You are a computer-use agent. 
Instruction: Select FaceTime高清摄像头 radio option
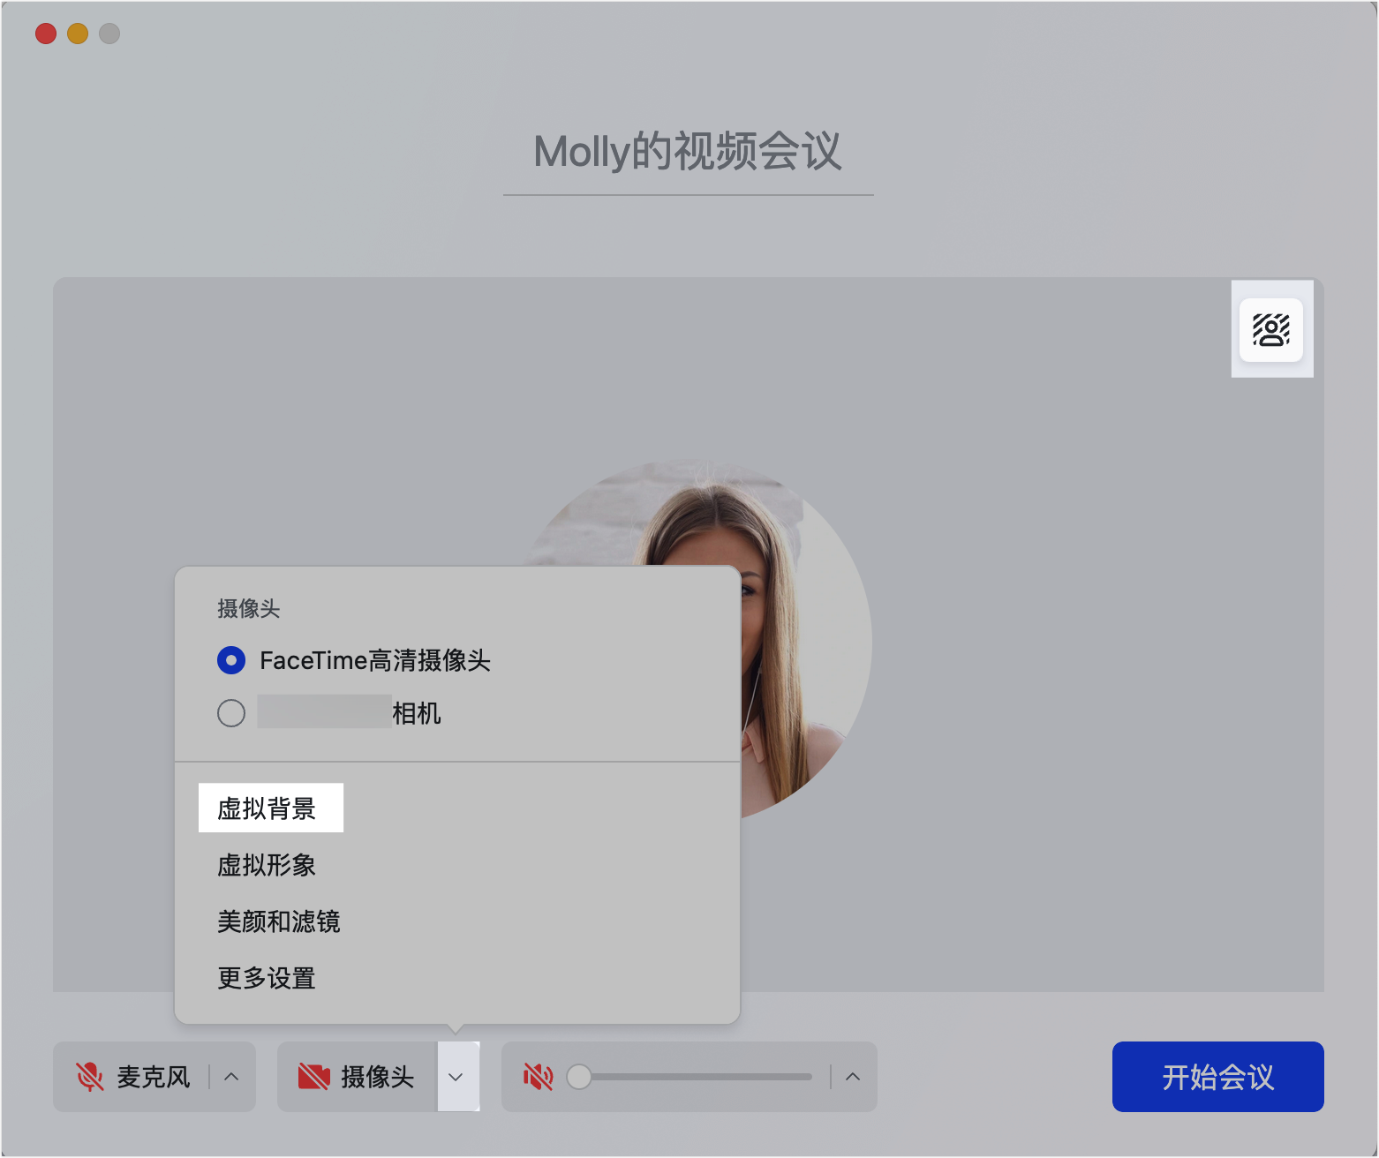(x=231, y=660)
